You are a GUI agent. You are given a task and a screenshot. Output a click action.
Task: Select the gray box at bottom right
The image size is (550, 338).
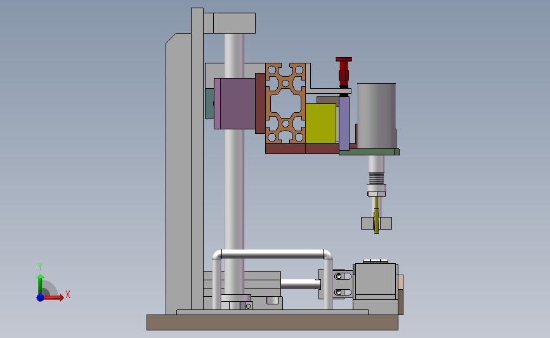[x=376, y=280]
